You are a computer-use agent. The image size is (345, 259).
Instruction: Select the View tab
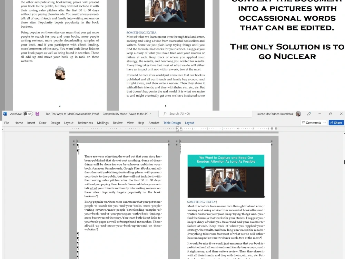pyautogui.click(x=130, y=123)
